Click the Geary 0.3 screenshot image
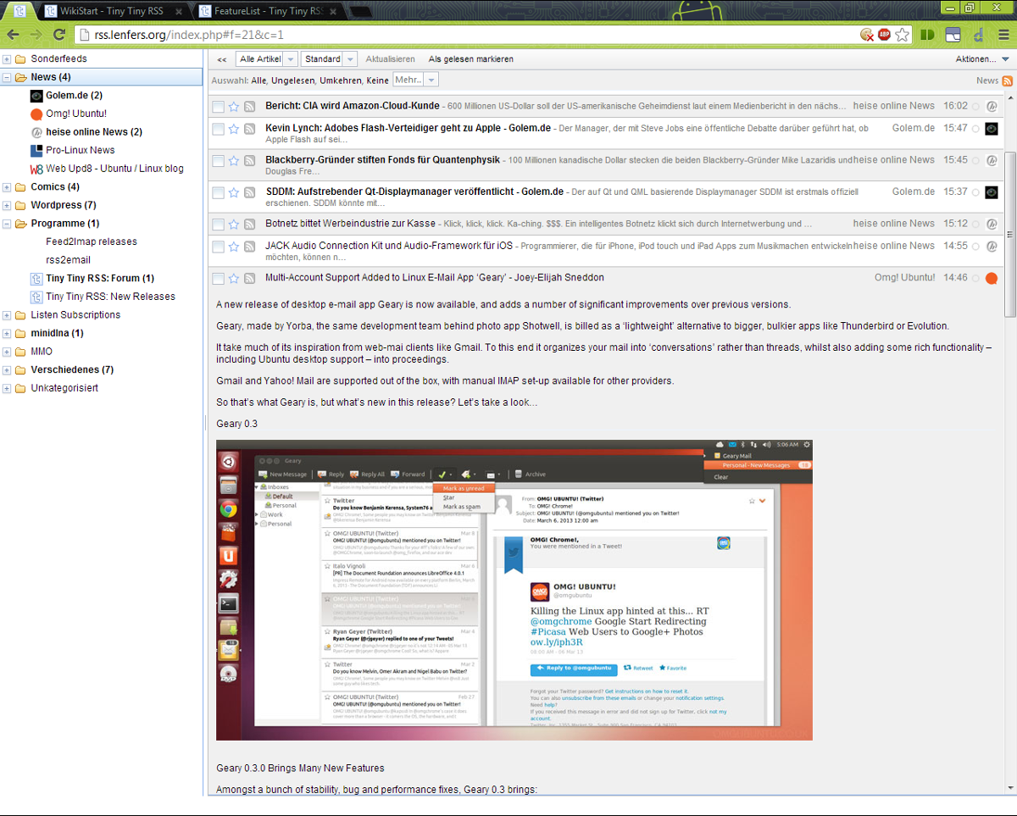Viewport: 1017px width, 816px height. [x=514, y=590]
